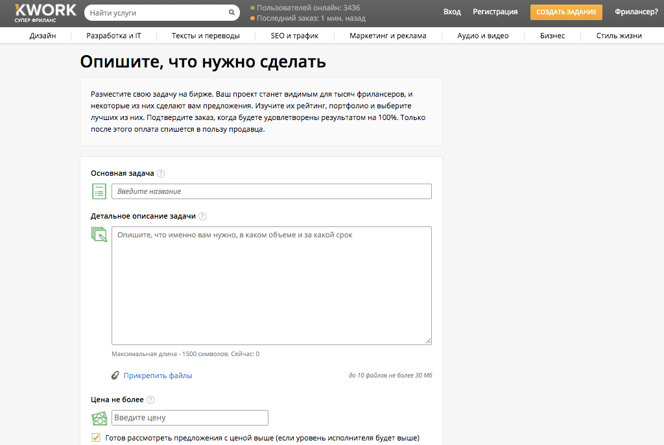Open the Дизайн category
This screenshot has height=445, width=664.
pyautogui.click(x=43, y=36)
